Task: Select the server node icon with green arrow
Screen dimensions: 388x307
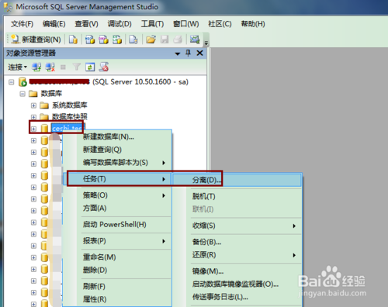Action: (x=23, y=82)
